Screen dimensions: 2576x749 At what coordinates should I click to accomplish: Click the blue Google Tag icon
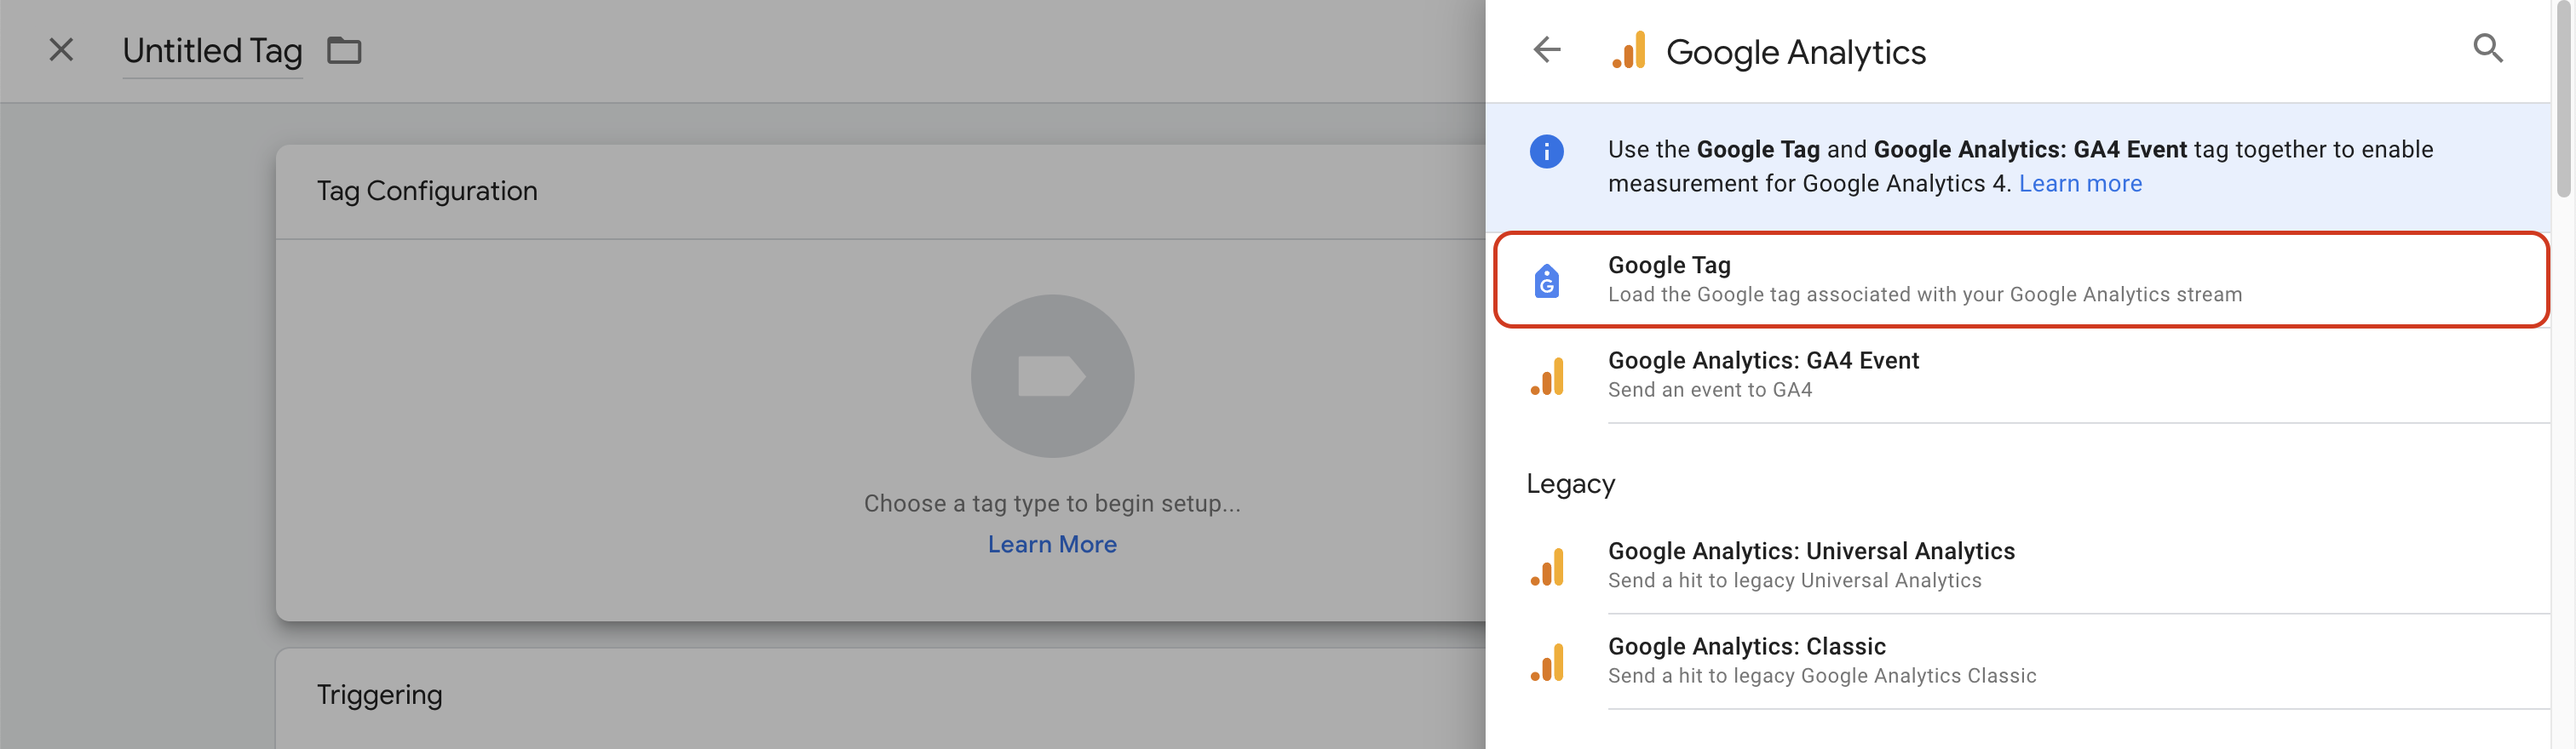point(1546,281)
